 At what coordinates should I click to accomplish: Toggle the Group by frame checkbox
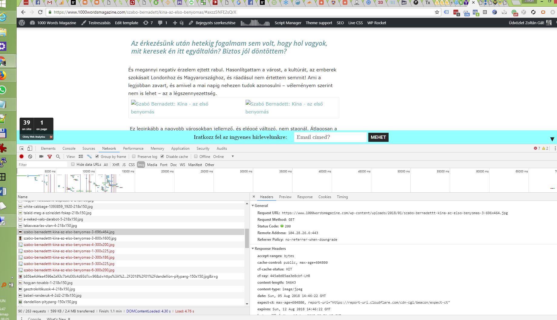pyautogui.click(x=97, y=156)
